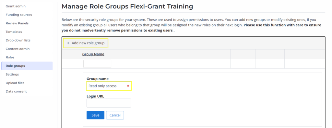Image resolution: width=332 pixels, height=128 pixels.
Task: Cancel the role group form
Action: 115,115
